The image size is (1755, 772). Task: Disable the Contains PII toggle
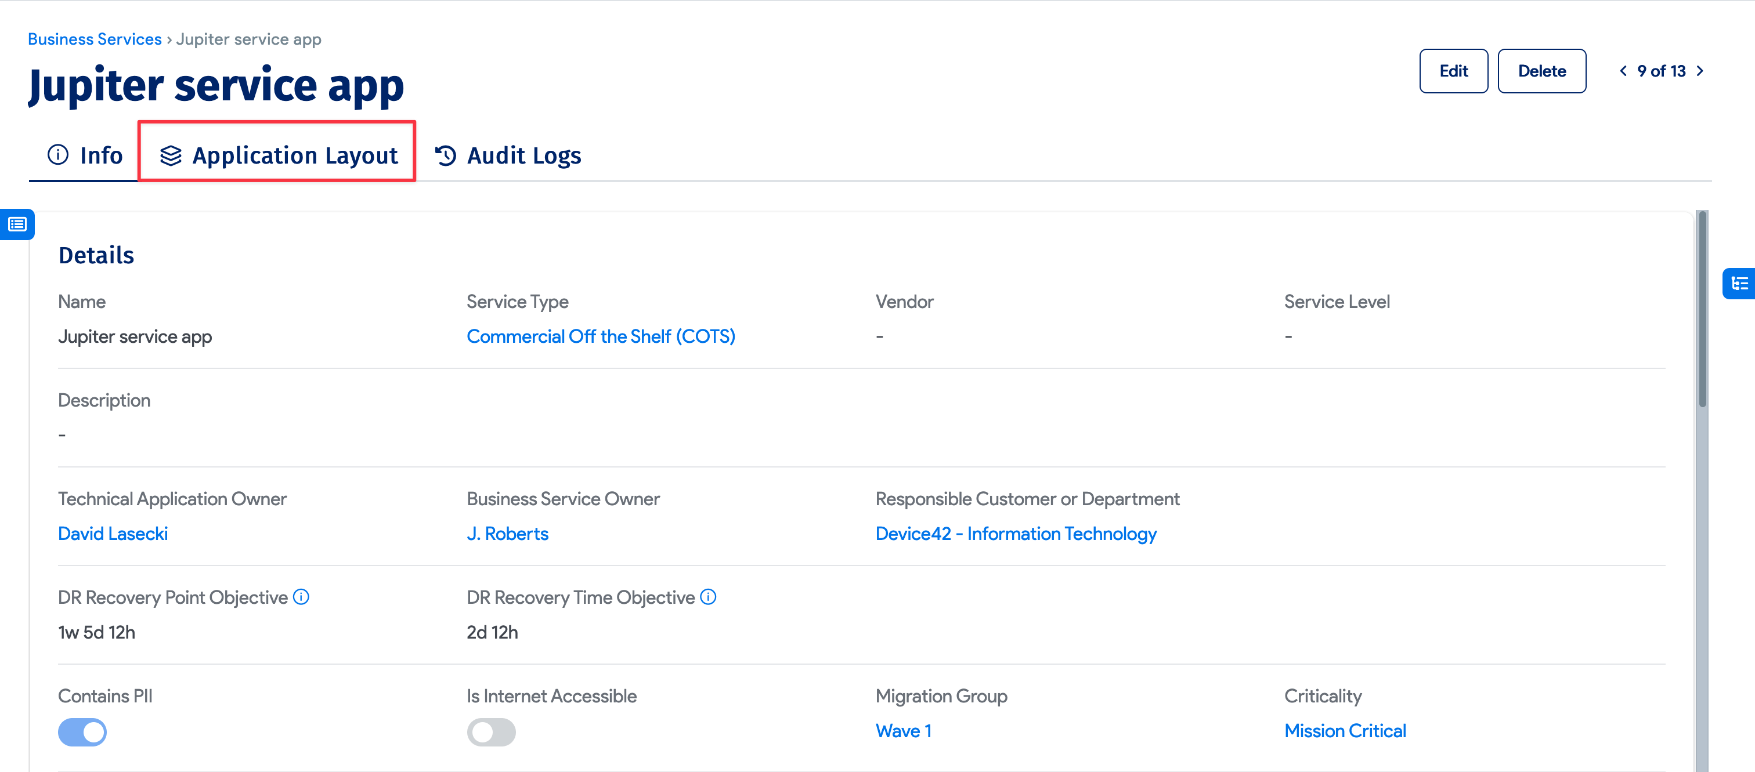click(82, 732)
